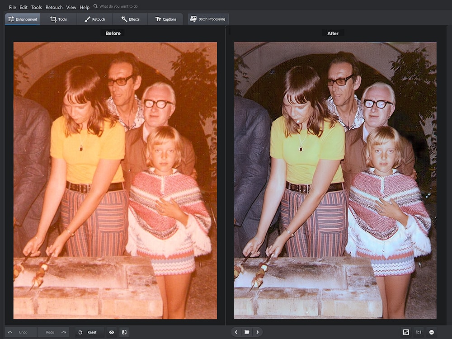This screenshot has width=452, height=339.
Task: Click the zoom out minus icon
Action: point(432,332)
